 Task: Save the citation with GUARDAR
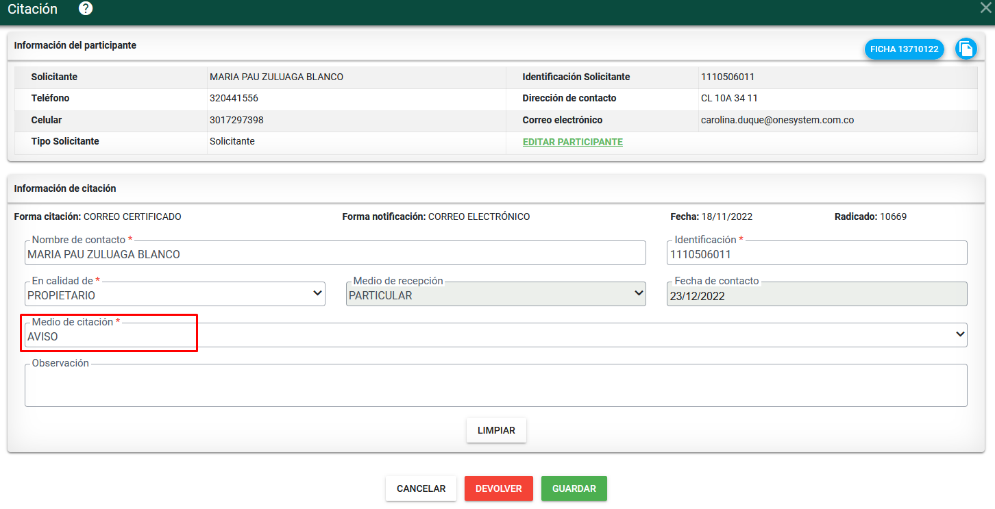pos(574,488)
